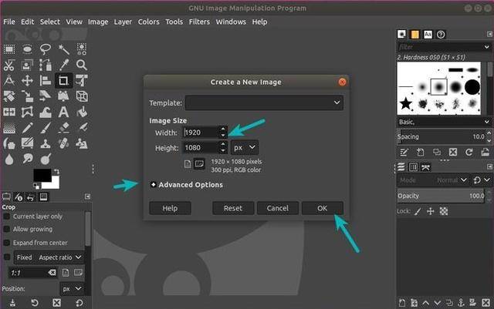The height and width of the screenshot is (309, 494).
Task: Click the Cancel button
Action: pyautogui.click(x=278, y=208)
